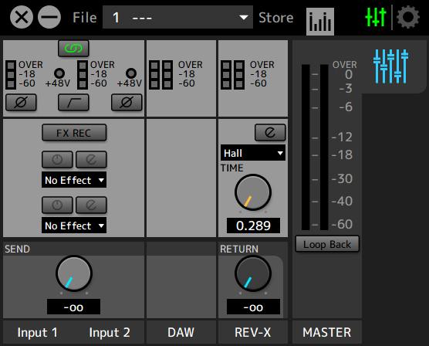This screenshot has width=429, height=346.
Task: Open the settings gear icon
Action: tap(408, 17)
